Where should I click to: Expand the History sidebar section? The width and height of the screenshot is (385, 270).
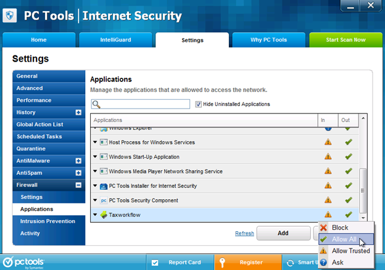click(x=78, y=112)
